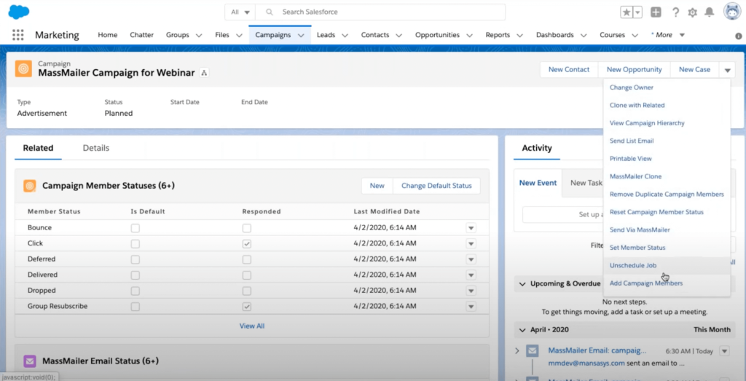
Task: Click the Salesforce cloud logo
Action: pos(18,12)
